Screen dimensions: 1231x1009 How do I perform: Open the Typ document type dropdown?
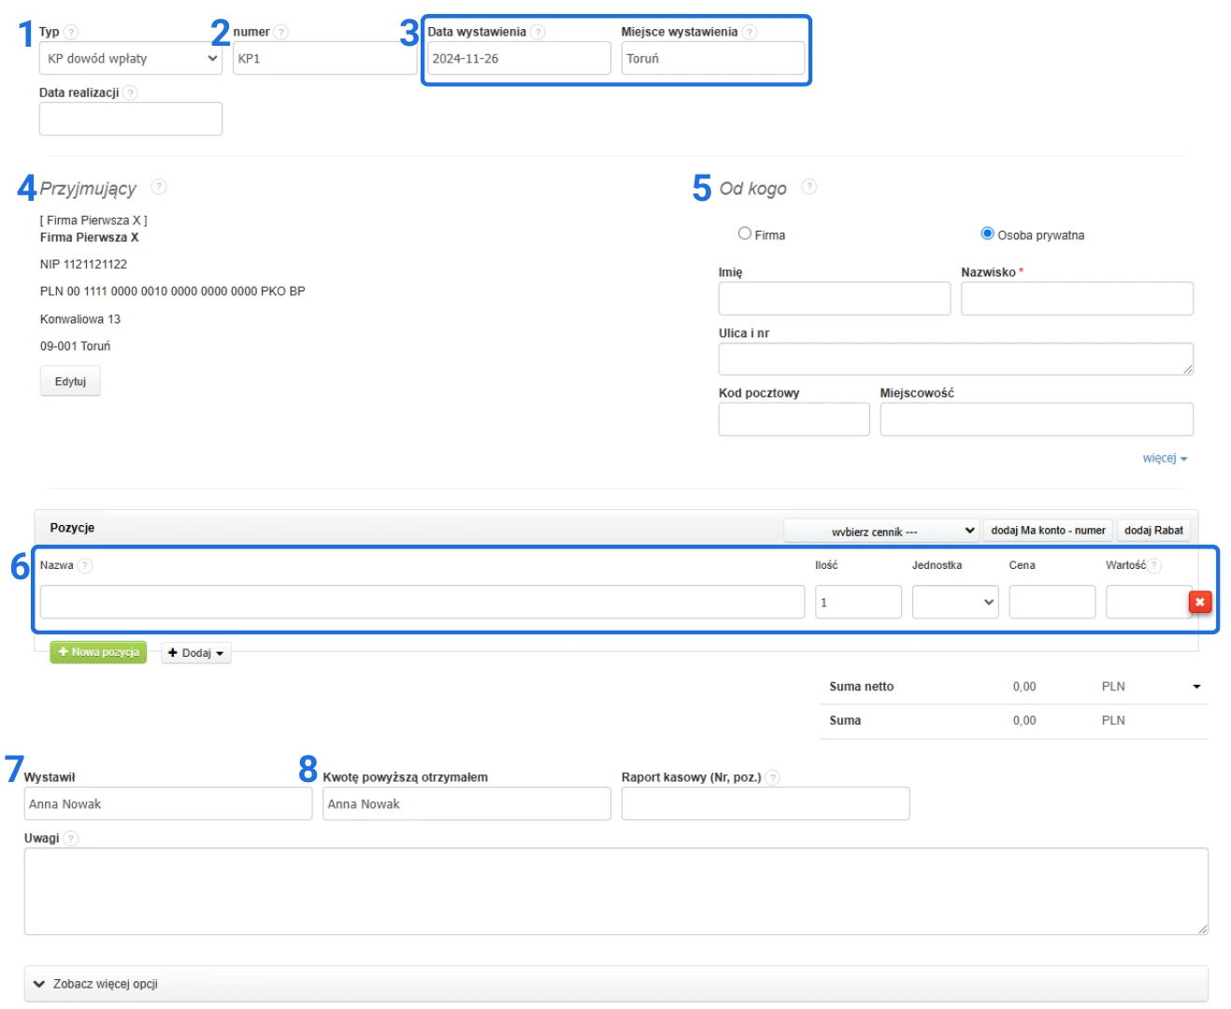coord(130,59)
